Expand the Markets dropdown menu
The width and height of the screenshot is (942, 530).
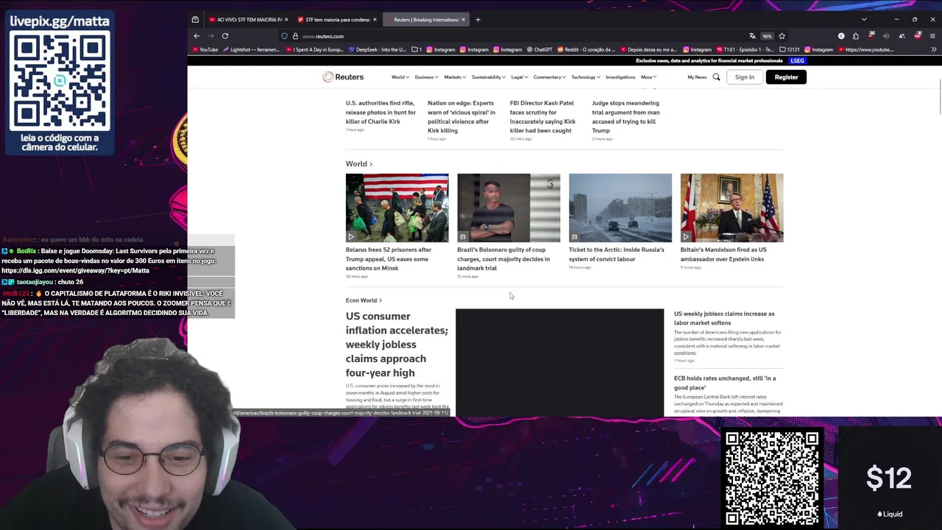[x=455, y=77]
